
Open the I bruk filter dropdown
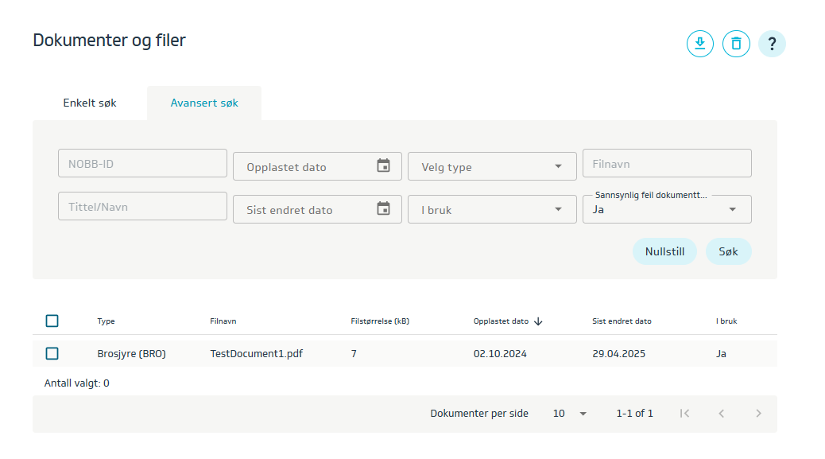(x=492, y=210)
